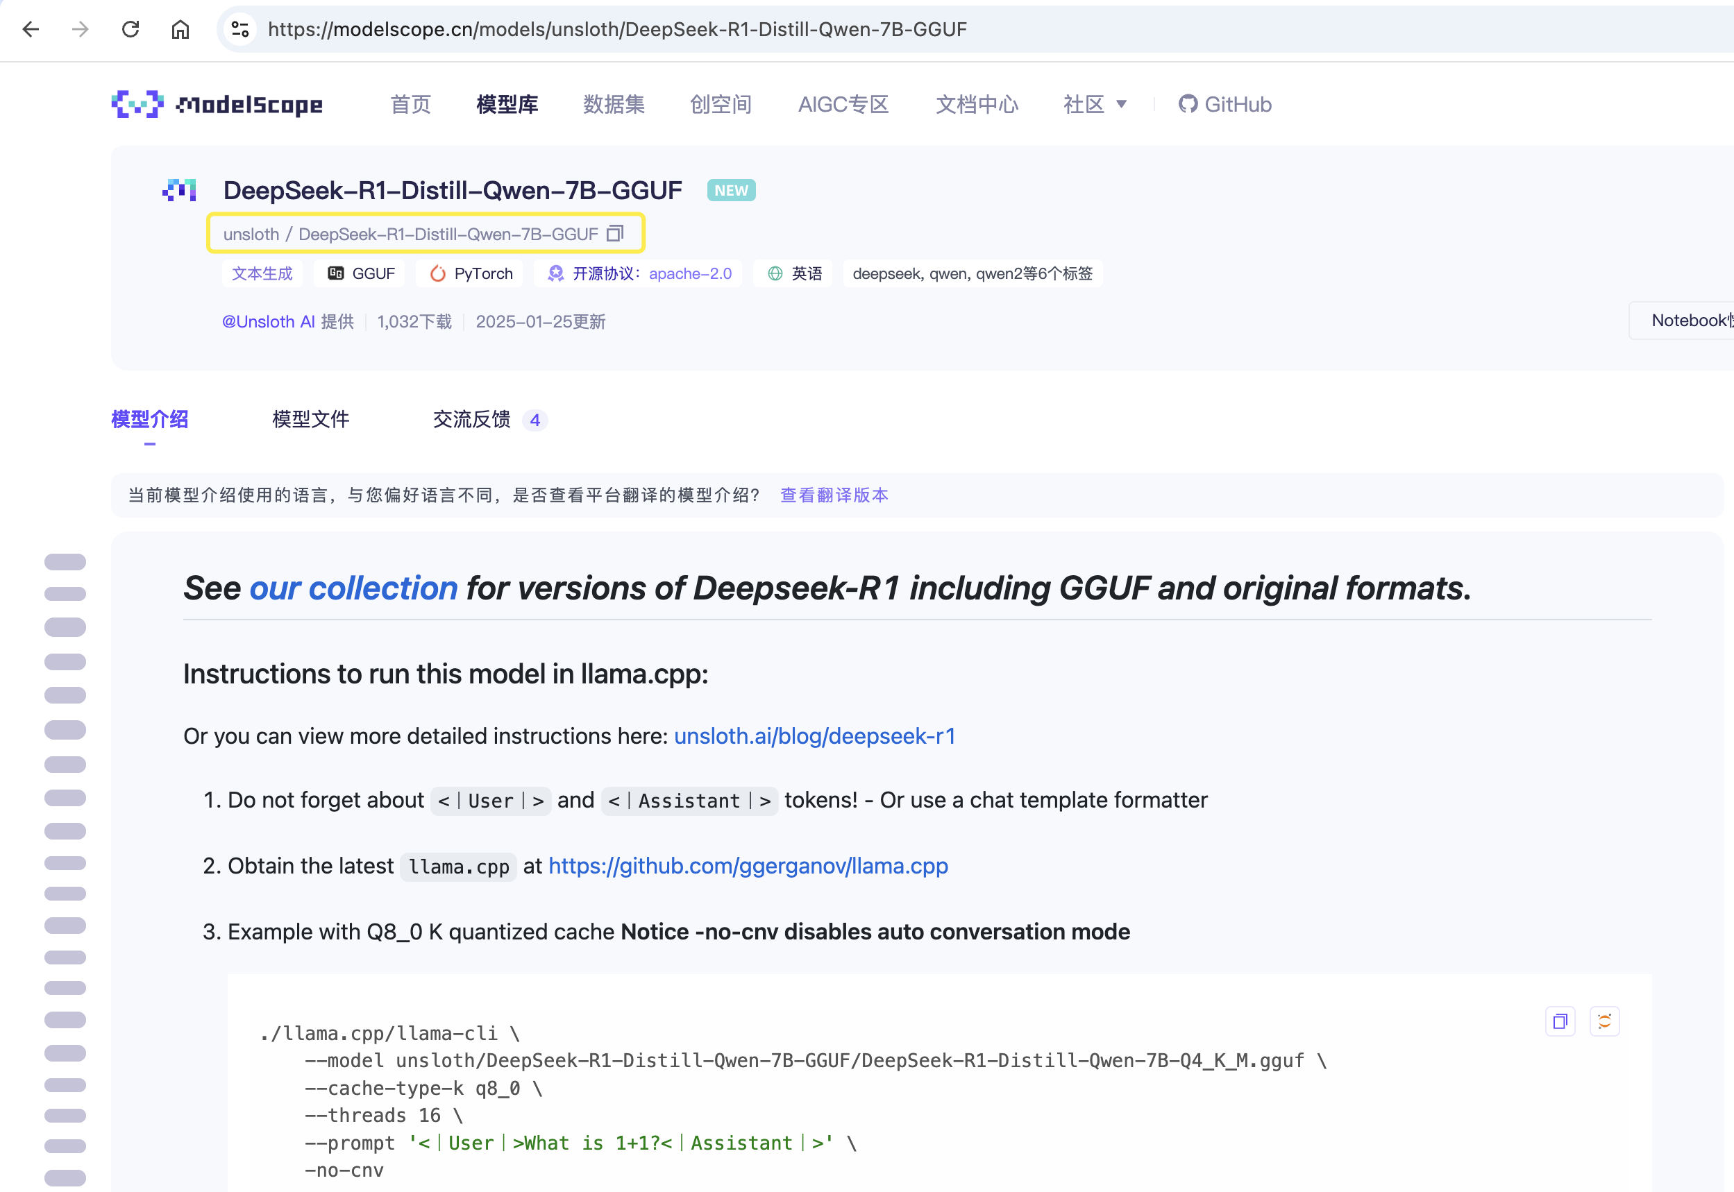
Task: Open unsloth.ai/blog/deepseek-r1 link
Action: tap(814, 736)
